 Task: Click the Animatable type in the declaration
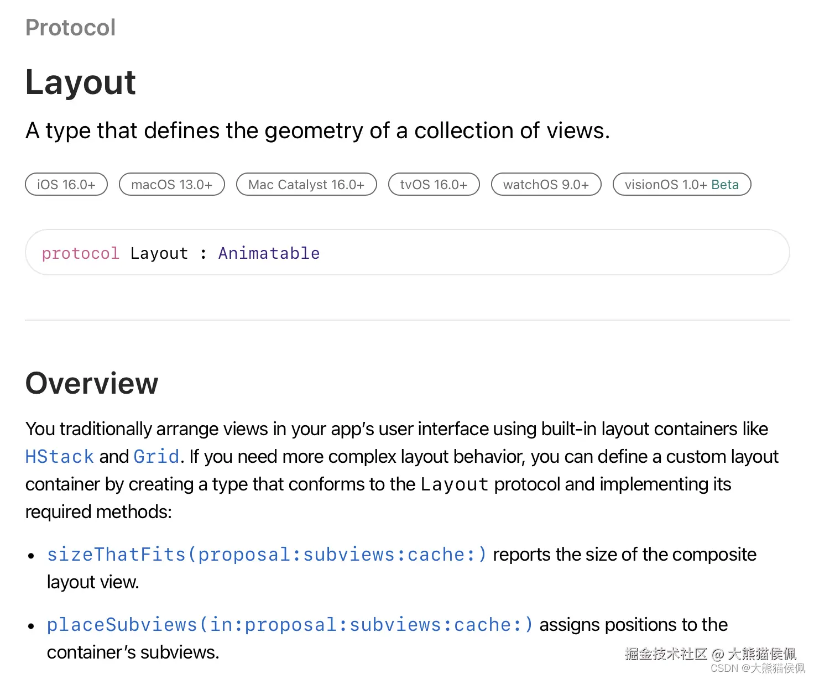269,253
